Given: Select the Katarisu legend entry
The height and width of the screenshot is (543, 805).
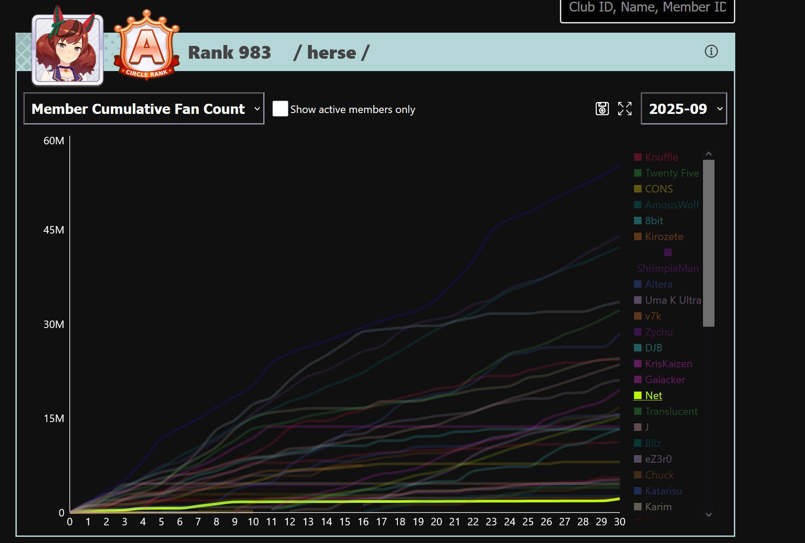Looking at the screenshot, I should tap(658, 491).
